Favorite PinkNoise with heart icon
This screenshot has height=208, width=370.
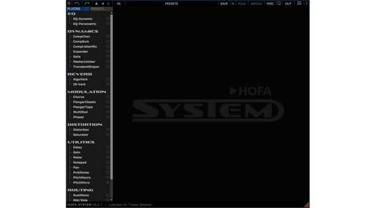click(x=108, y=173)
